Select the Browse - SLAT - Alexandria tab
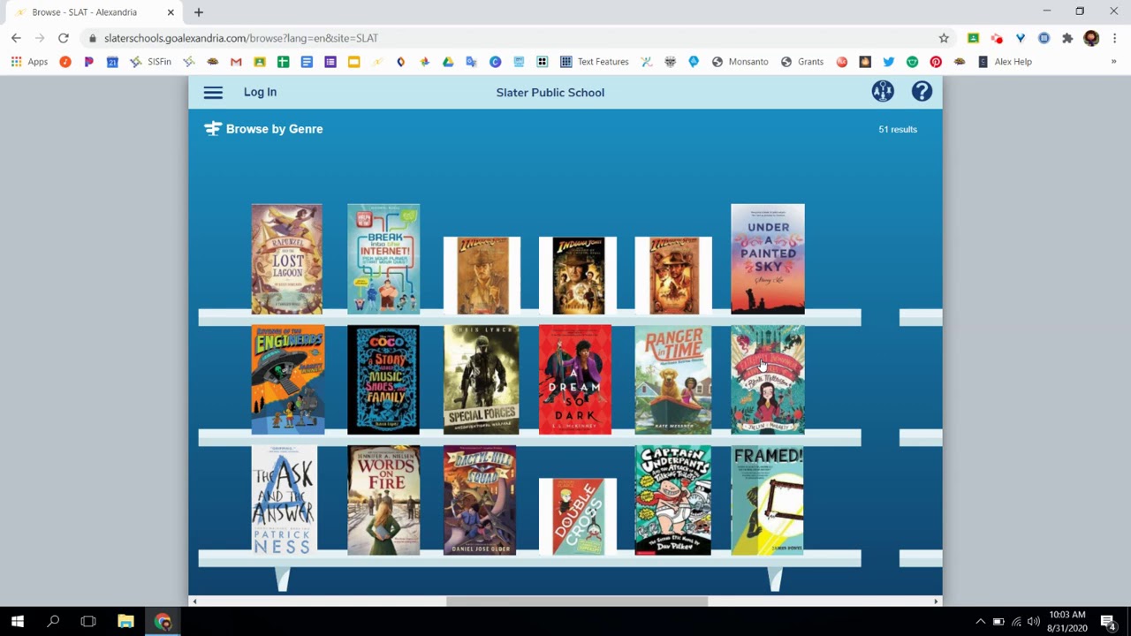This screenshot has width=1131, height=636. (x=93, y=12)
